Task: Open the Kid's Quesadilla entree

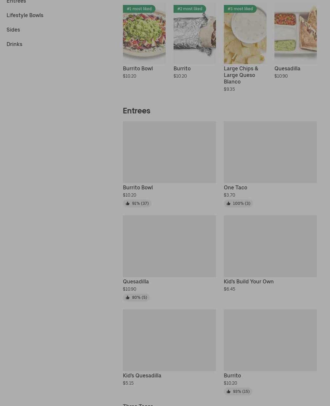Action: pyautogui.click(x=142, y=375)
